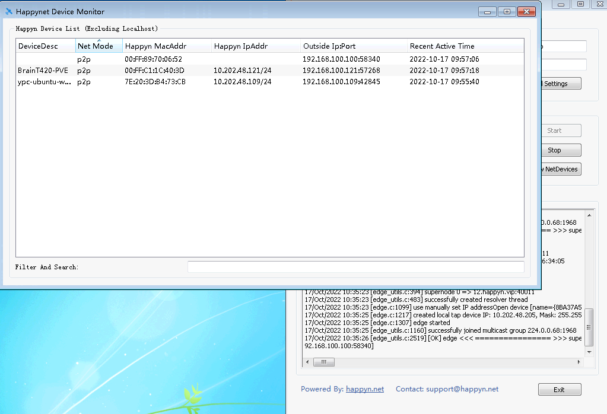The image size is (607, 414).
Task: Click the support@happyn.net contact text
Action: (462, 389)
